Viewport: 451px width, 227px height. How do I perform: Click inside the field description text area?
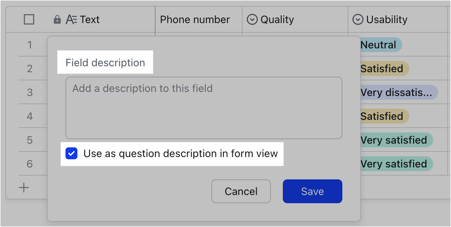tap(204, 108)
